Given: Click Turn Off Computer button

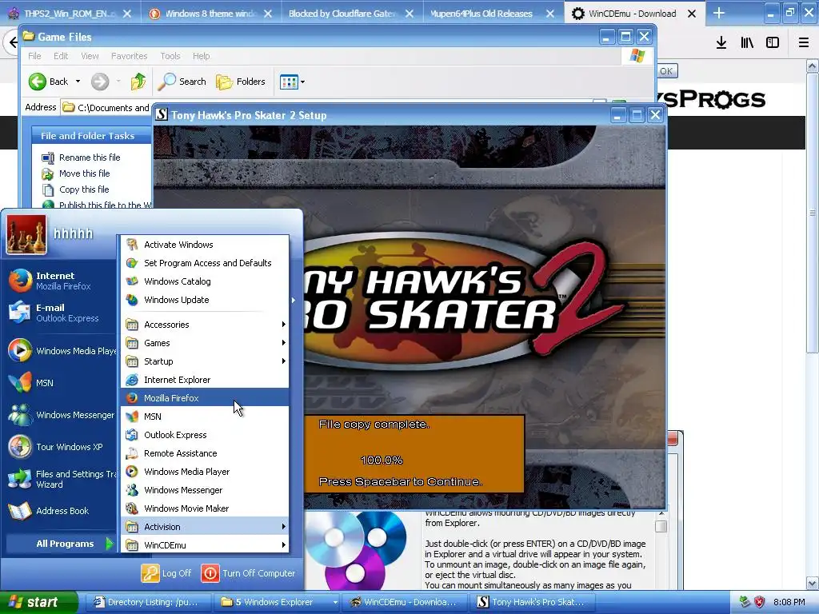Looking at the screenshot, I should pyautogui.click(x=249, y=573).
